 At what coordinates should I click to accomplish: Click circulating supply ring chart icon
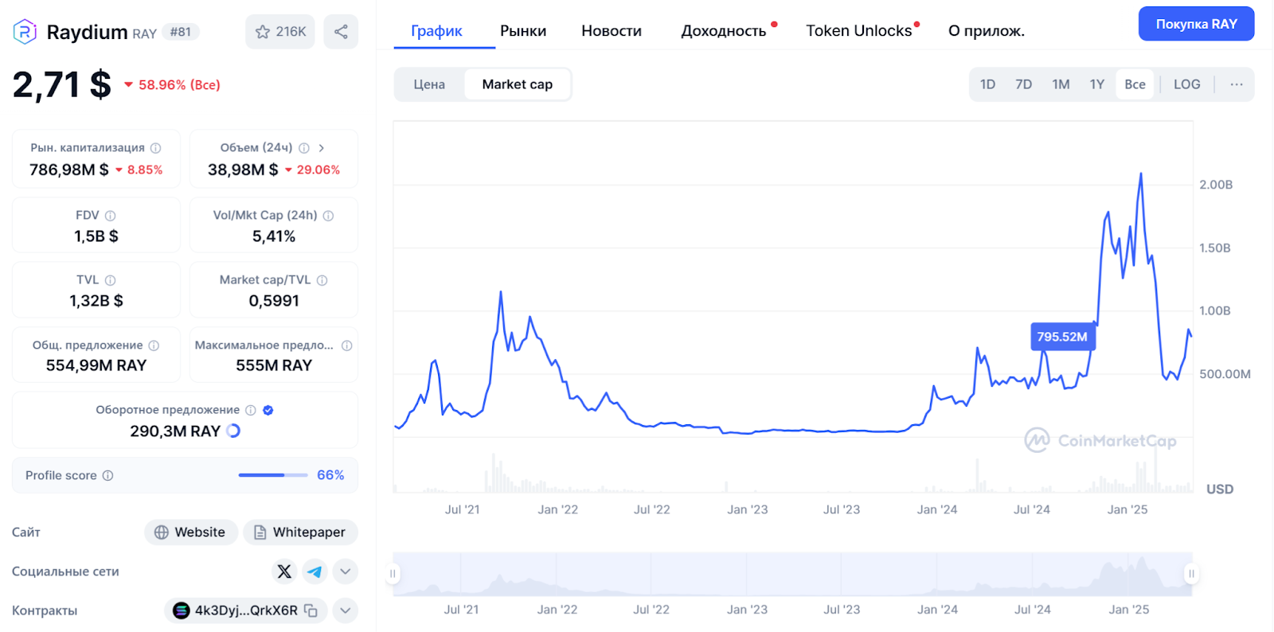pos(233,431)
